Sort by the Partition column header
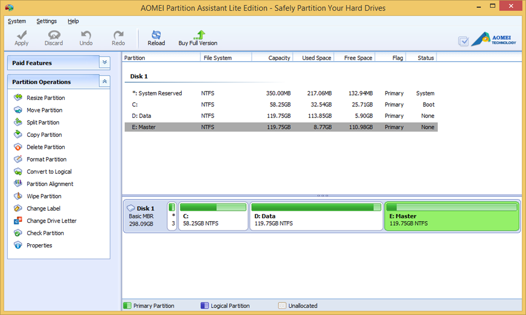 tap(161, 57)
